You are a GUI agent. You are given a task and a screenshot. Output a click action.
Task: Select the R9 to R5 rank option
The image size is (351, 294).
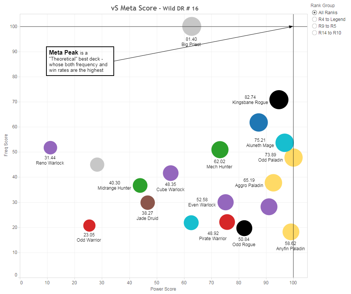click(315, 26)
